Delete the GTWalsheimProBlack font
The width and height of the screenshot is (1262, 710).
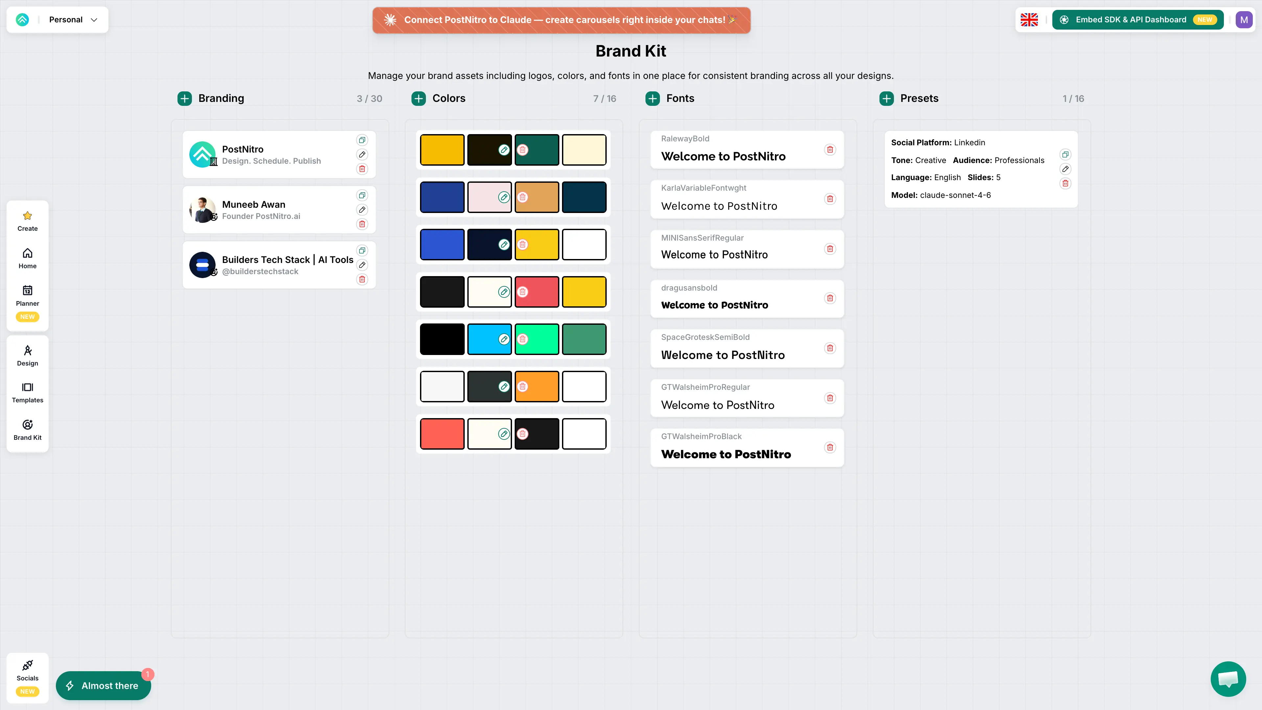830,447
